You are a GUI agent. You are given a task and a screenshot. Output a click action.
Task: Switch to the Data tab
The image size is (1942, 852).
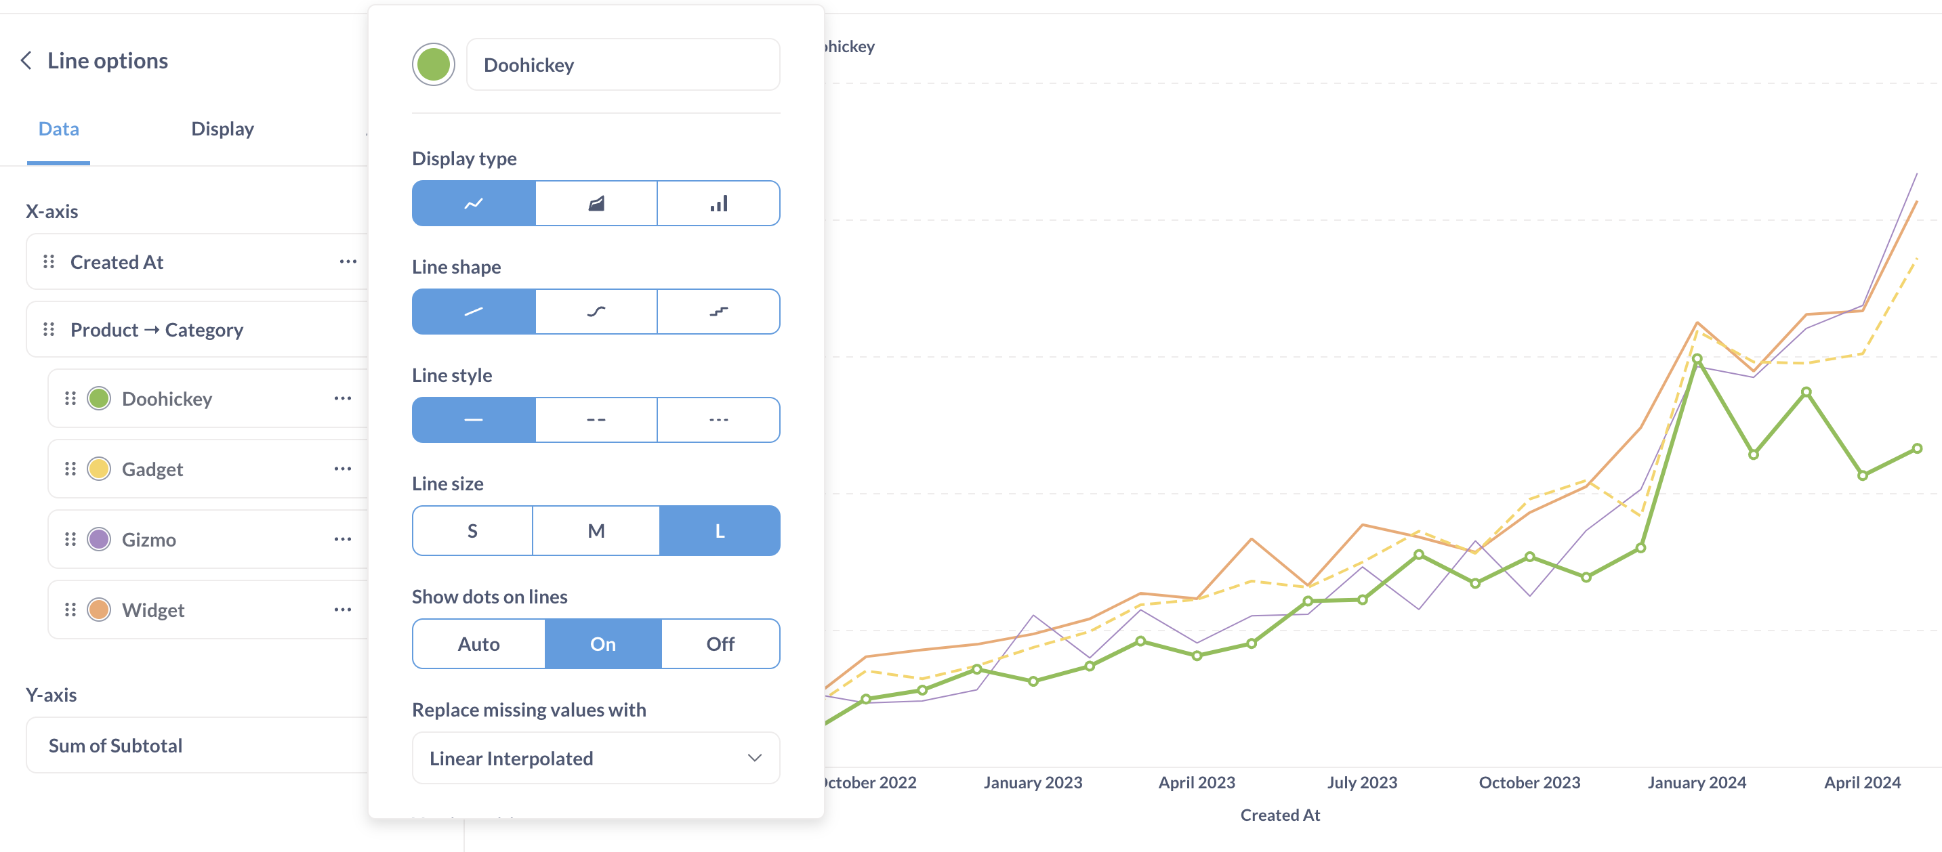(58, 127)
